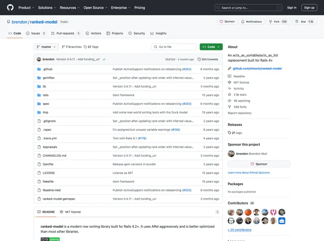
Task: Click the Go to file field
Action: pos(174,47)
